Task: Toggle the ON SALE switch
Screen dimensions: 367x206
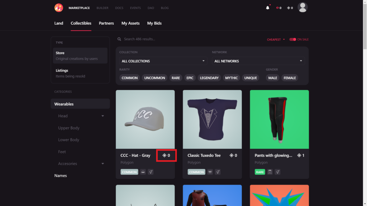Action: tap(292, 39)
